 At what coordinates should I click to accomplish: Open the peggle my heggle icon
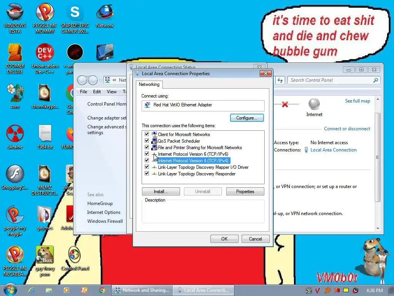pos(15,220)
